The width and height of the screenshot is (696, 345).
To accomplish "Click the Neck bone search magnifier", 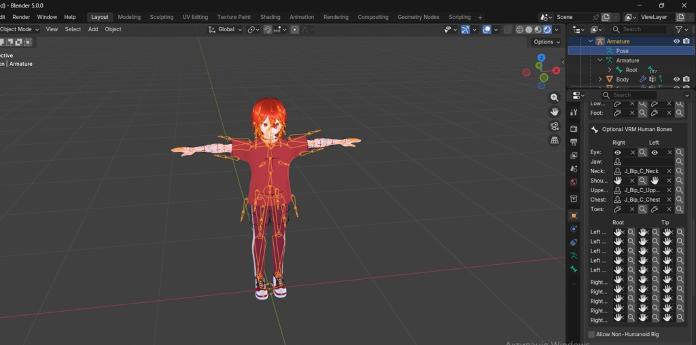I will click(x=679, y=171).
